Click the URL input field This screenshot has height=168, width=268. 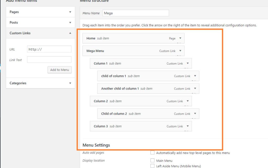pos(49,49)
